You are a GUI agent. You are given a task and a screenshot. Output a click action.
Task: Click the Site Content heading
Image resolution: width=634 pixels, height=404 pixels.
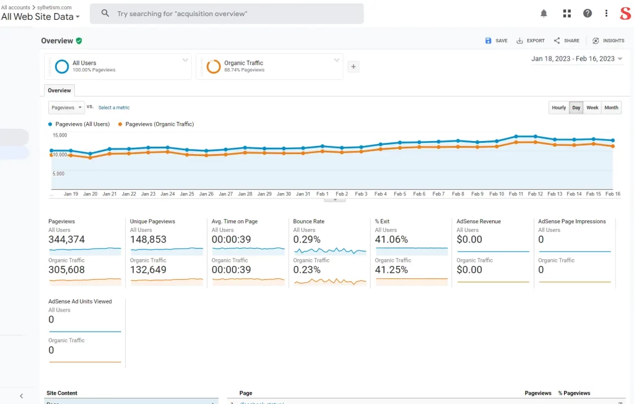pos(62,393)
